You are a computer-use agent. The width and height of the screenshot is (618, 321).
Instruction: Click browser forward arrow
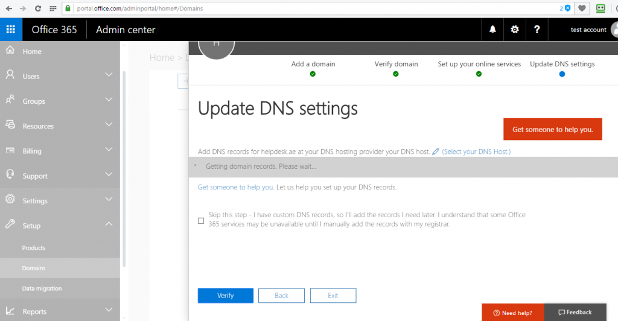23,8
